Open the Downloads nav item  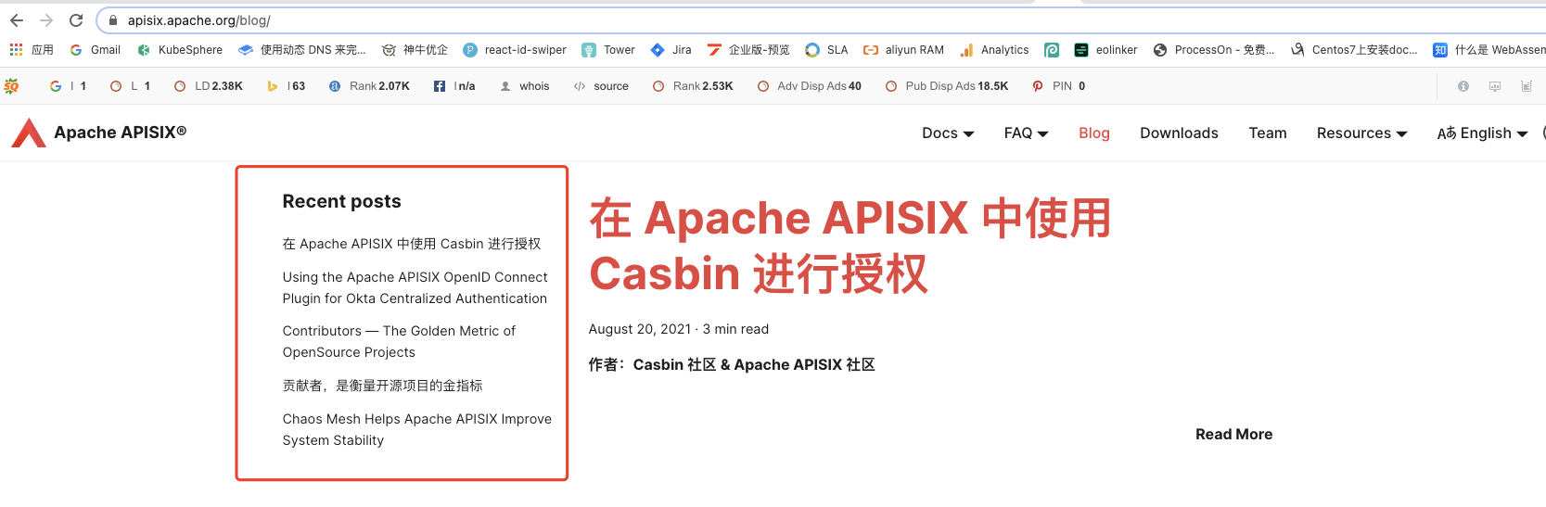(1179, 133)
